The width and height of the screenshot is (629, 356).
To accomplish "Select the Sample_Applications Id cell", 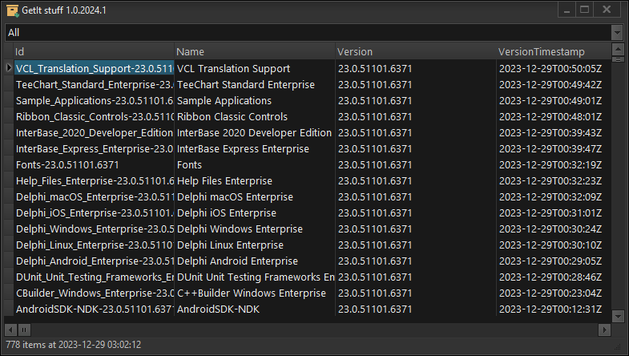I will (x=95, y=100).
